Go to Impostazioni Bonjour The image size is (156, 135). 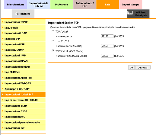tap(23, 67)
